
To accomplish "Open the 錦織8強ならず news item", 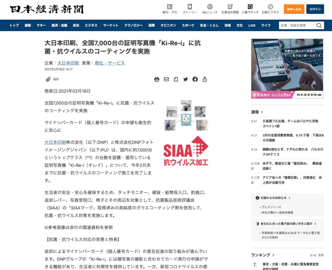I will coord(293,152).
